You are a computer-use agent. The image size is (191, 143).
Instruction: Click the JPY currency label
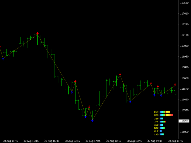pos(156,122)
